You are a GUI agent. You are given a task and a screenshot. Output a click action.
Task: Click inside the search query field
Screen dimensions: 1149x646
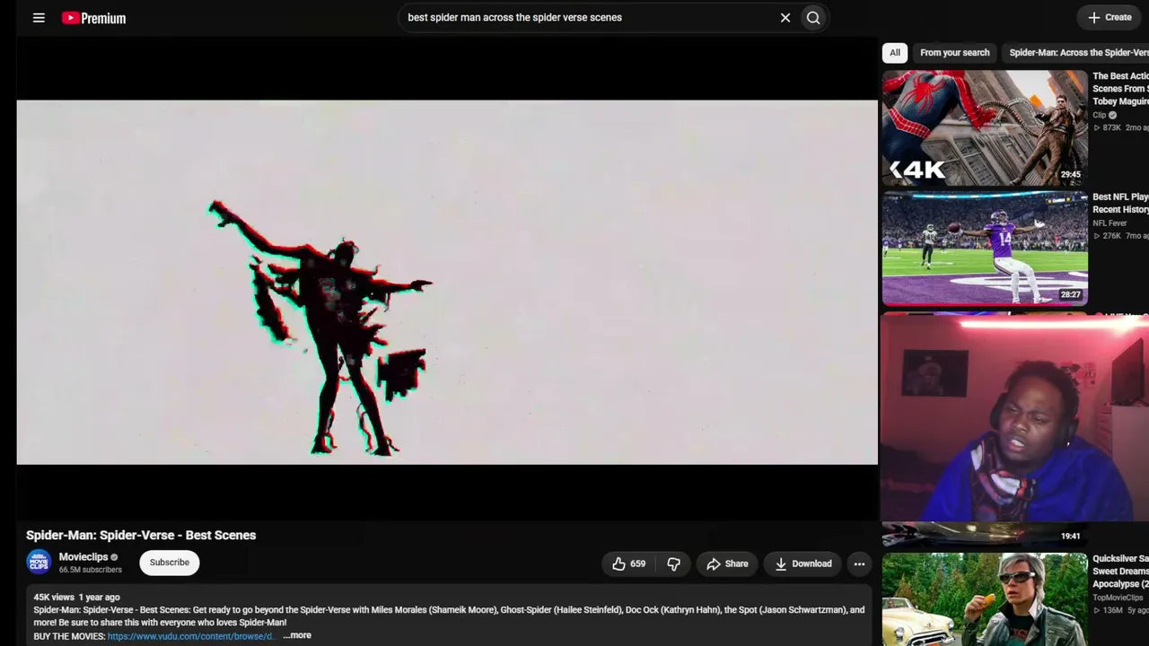588,17
